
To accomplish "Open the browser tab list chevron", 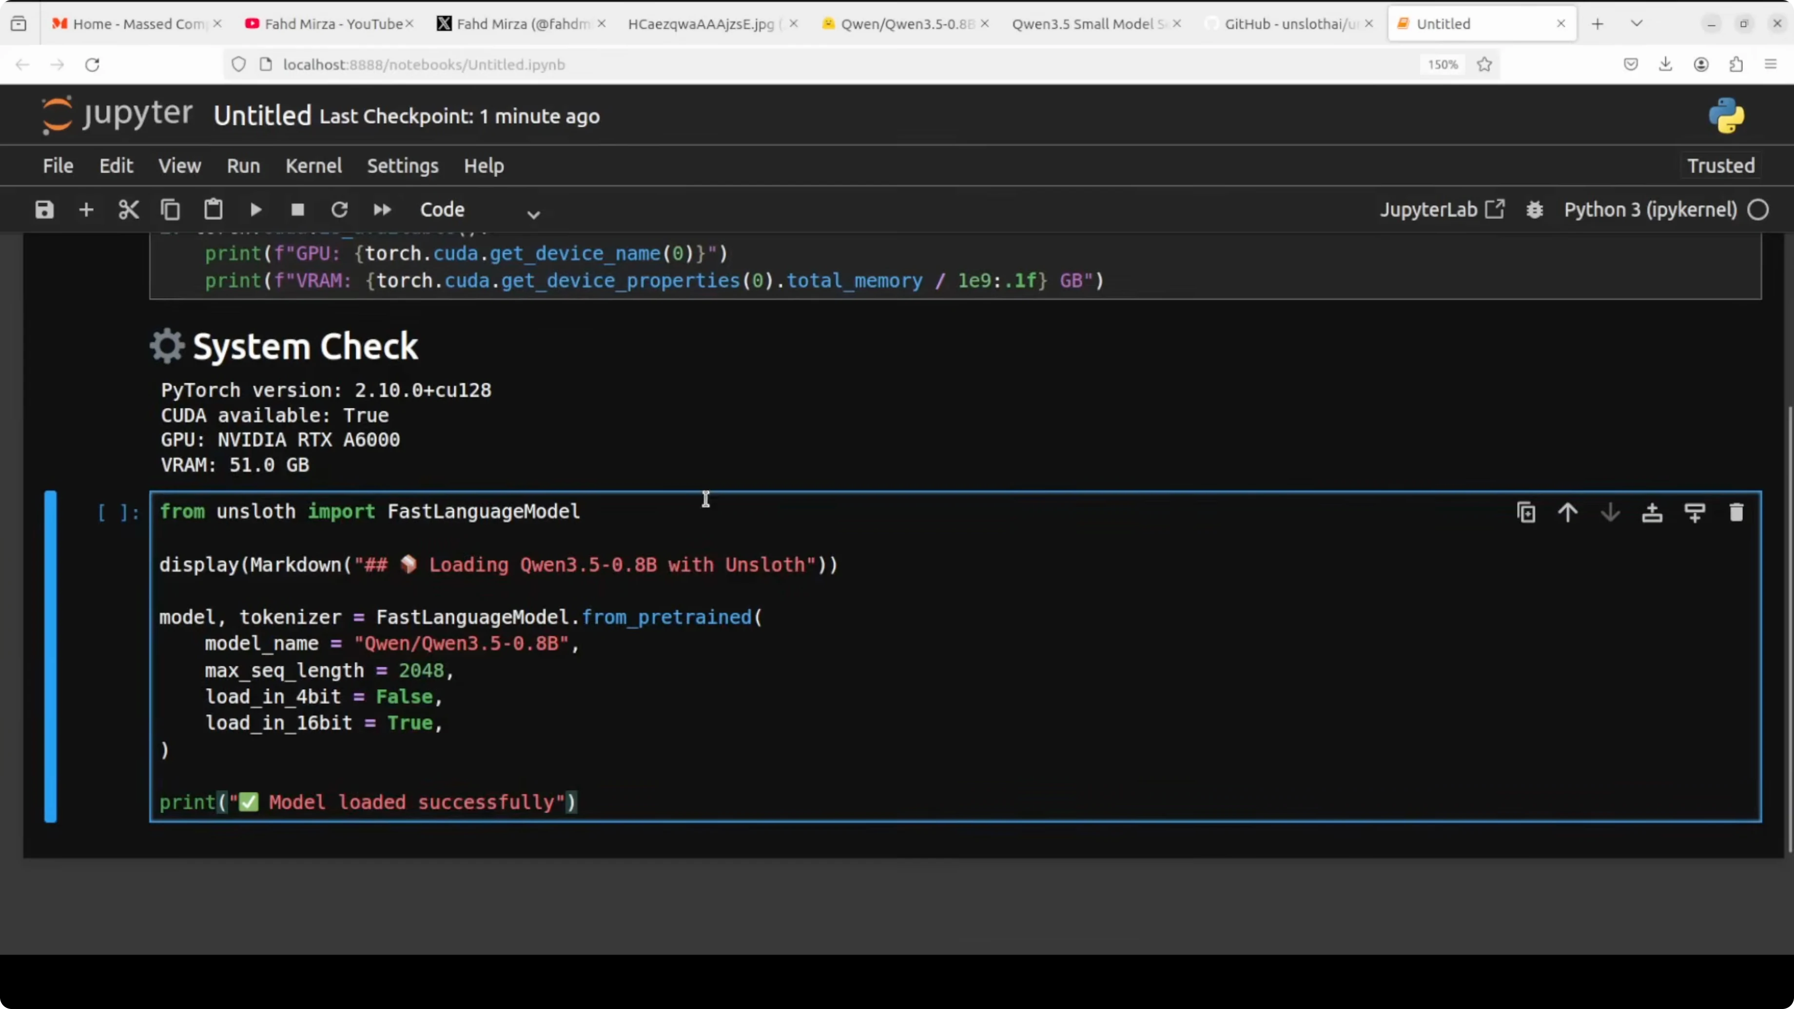I will [1637, 23].
